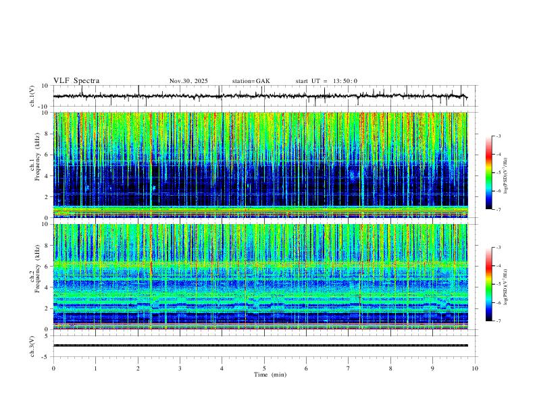Click time axis tick label "1"
Image resolution: width=535 pixels, height=413 pixels.
point(95,368)
